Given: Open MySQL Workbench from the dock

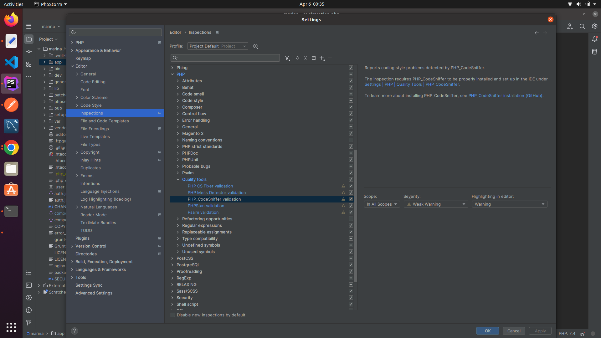Looking at the screenshot, I should pyautogui.click(x=11, y=126).
